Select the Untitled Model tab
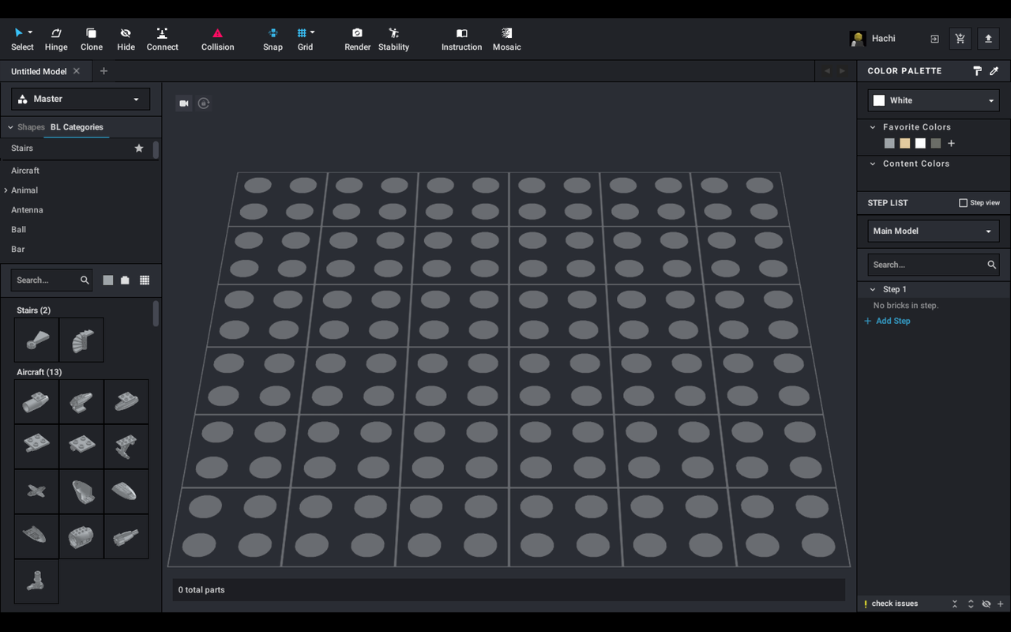 (39, 70)
